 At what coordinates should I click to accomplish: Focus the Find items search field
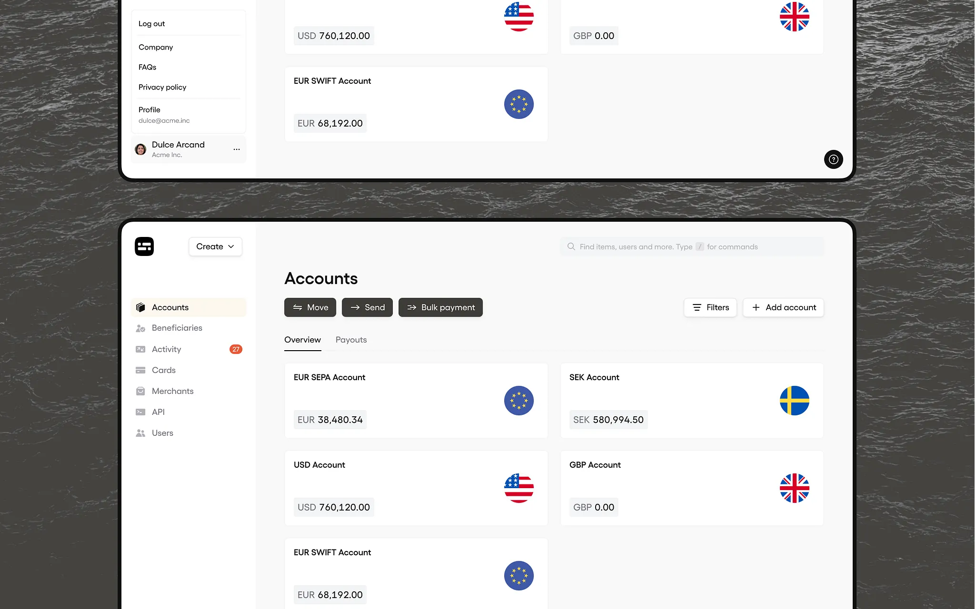tap(692, 246)
